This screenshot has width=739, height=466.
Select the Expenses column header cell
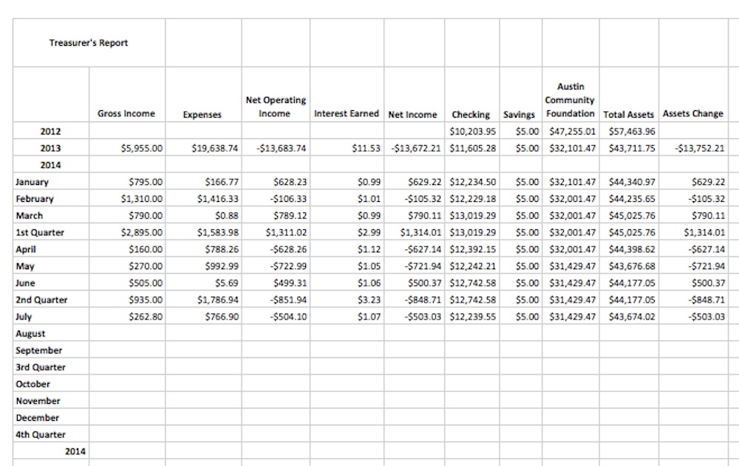coord(202,115)
